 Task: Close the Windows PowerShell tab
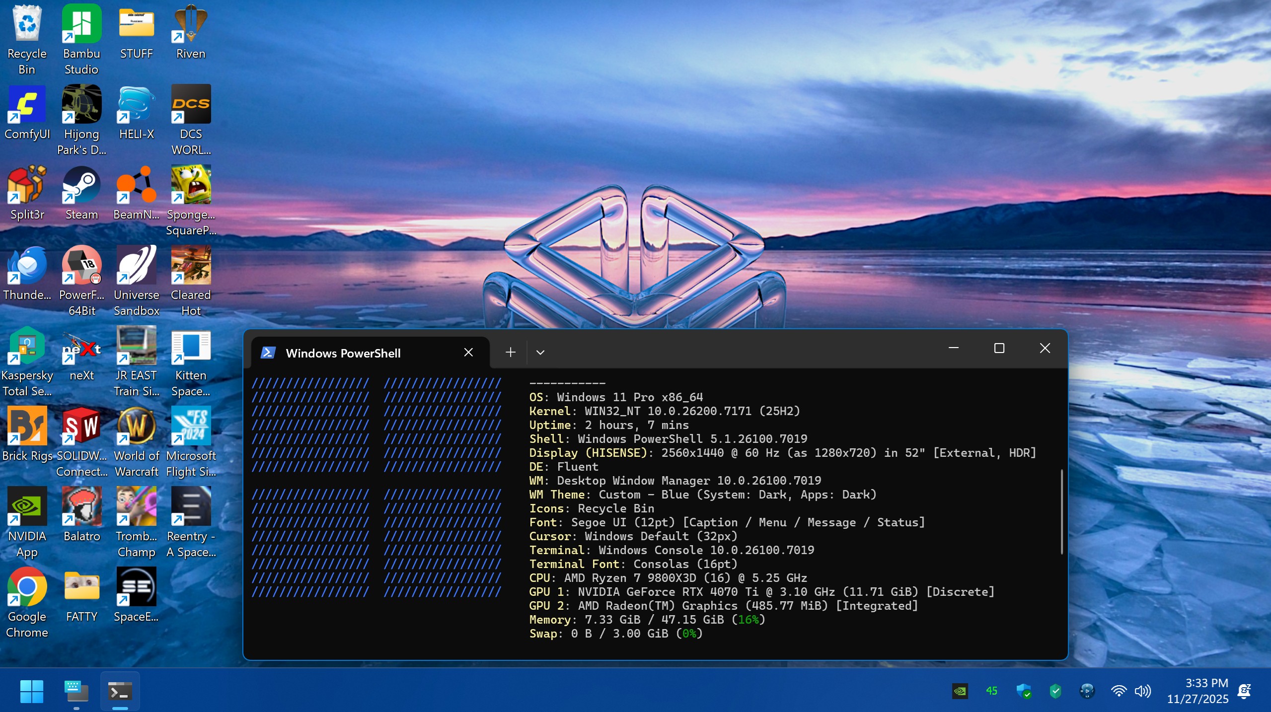tap(468, 353)
